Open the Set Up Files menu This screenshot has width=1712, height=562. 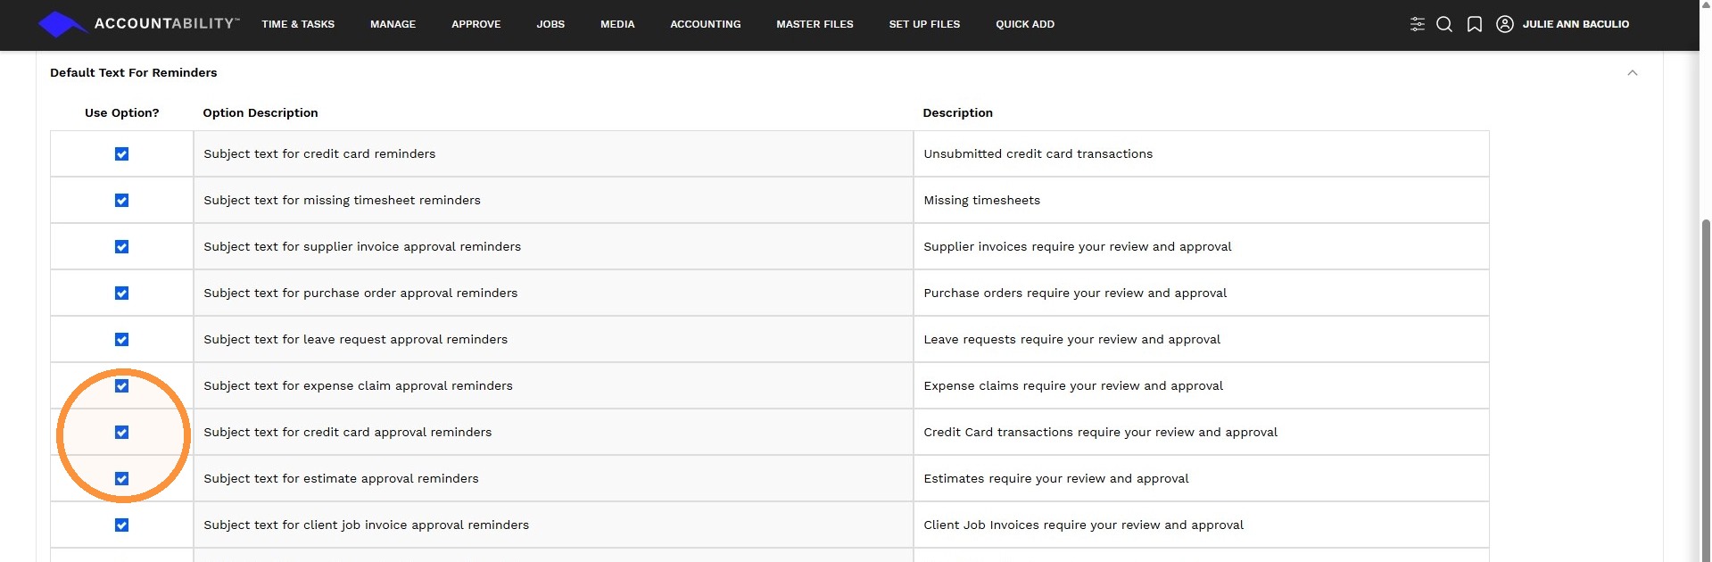click(x=924, y=24)
